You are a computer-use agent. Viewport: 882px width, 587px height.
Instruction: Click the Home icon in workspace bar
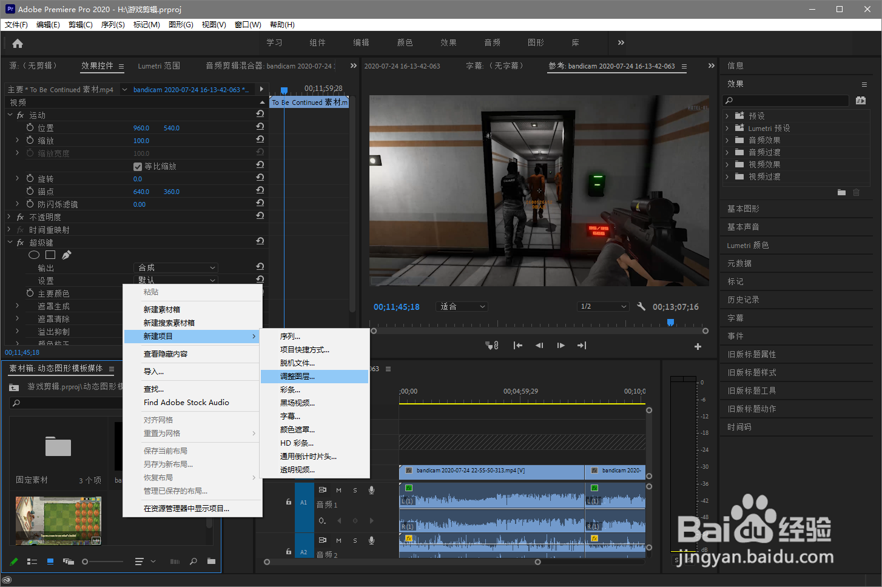18,43
